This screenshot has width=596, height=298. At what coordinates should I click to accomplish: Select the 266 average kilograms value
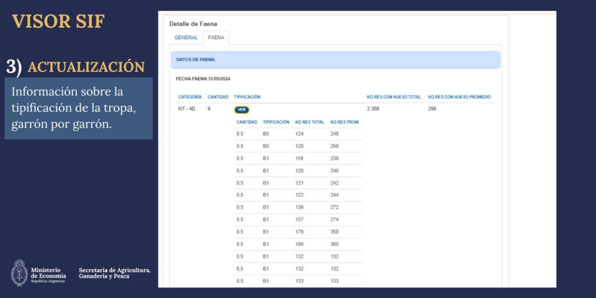[432, 109]
